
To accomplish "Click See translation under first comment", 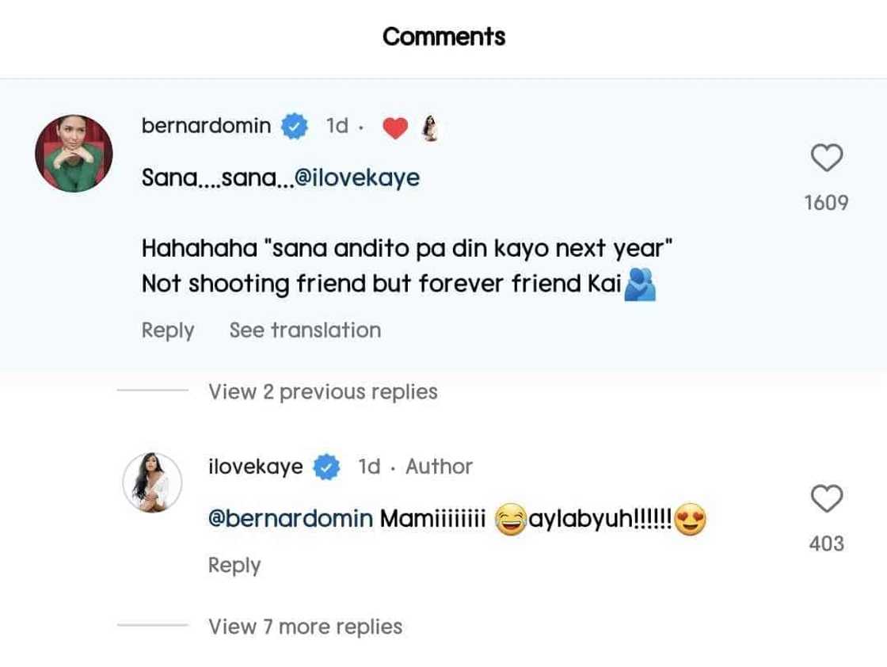I will (305, 330).
